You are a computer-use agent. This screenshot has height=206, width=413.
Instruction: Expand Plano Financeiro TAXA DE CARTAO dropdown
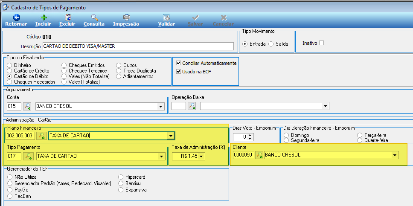tap(171, 136)
